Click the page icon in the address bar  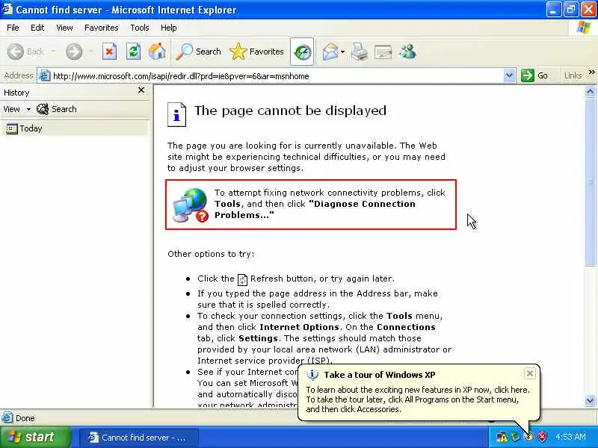pos(45,76)
